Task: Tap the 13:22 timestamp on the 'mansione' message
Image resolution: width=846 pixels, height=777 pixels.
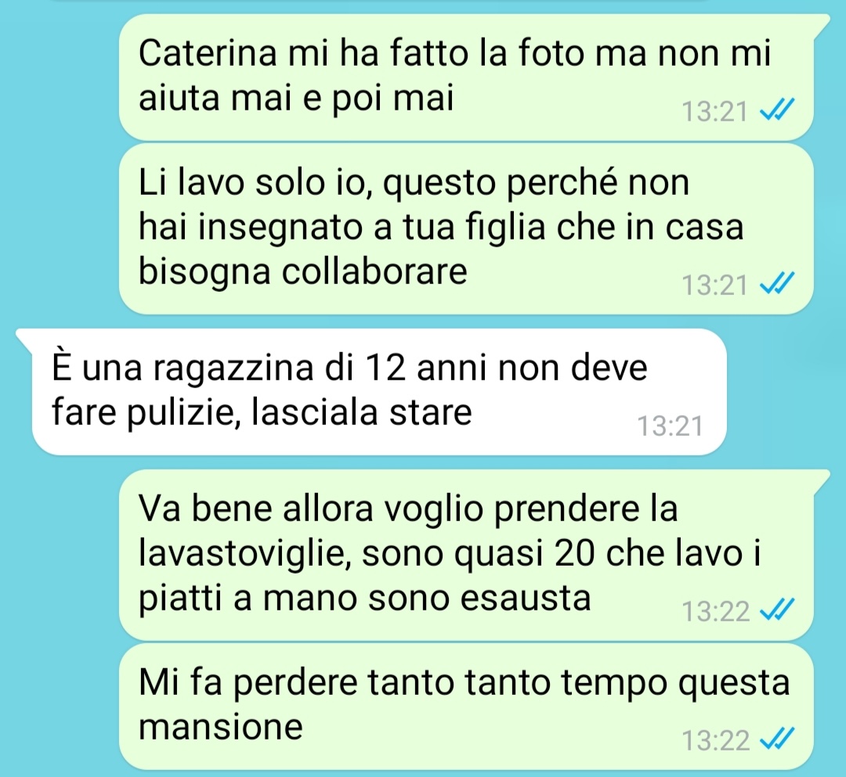Action: coord(715,741)
